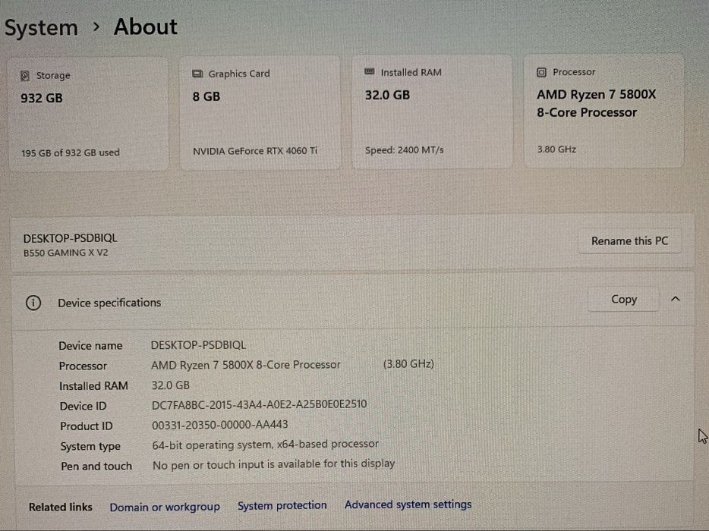Image resolution: width=709 pixels, height=531 pixels.
Task: Select the card's '3.80 GHz' text
Action: (556, 149)
